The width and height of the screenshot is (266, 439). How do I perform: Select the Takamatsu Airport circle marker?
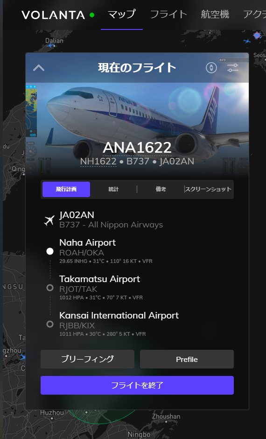click(50, 288)
